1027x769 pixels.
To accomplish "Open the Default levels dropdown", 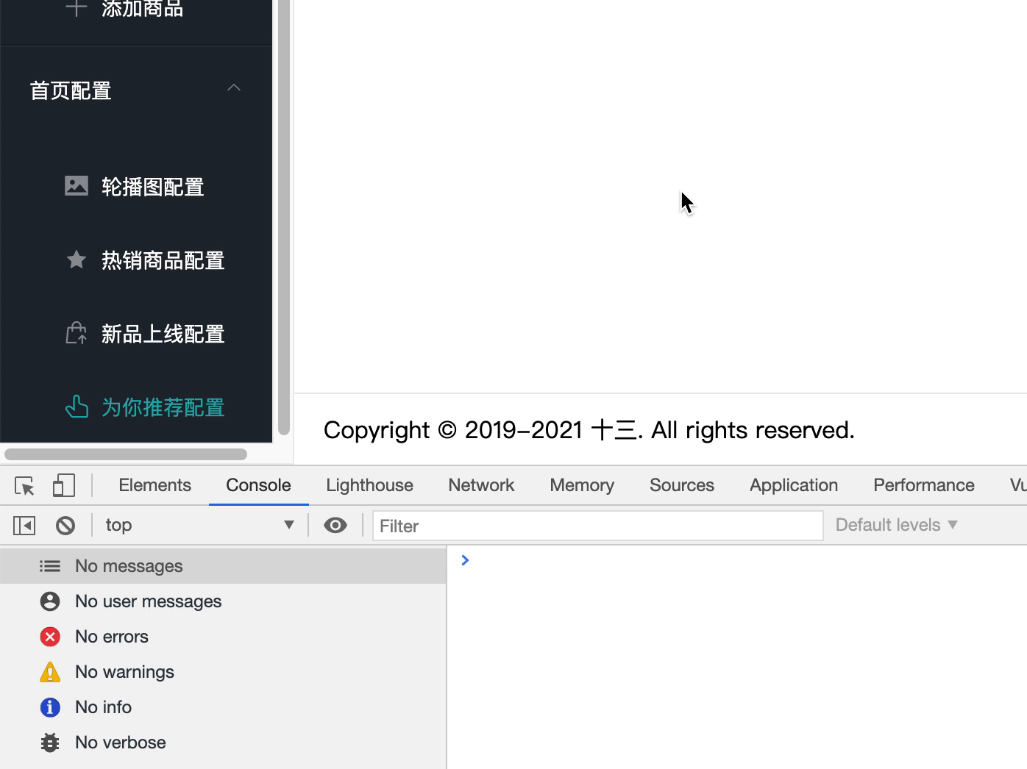I will [x=896, y=525].
